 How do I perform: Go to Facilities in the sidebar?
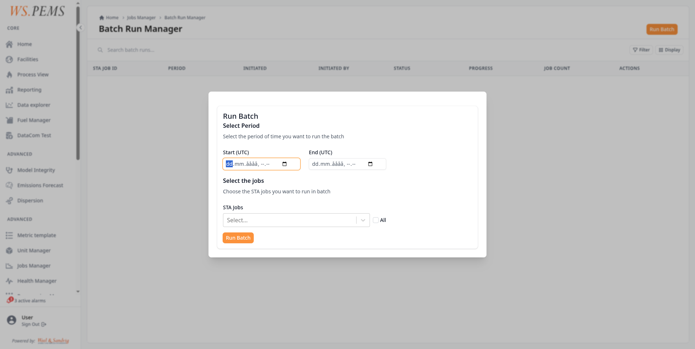click(28, 59)
